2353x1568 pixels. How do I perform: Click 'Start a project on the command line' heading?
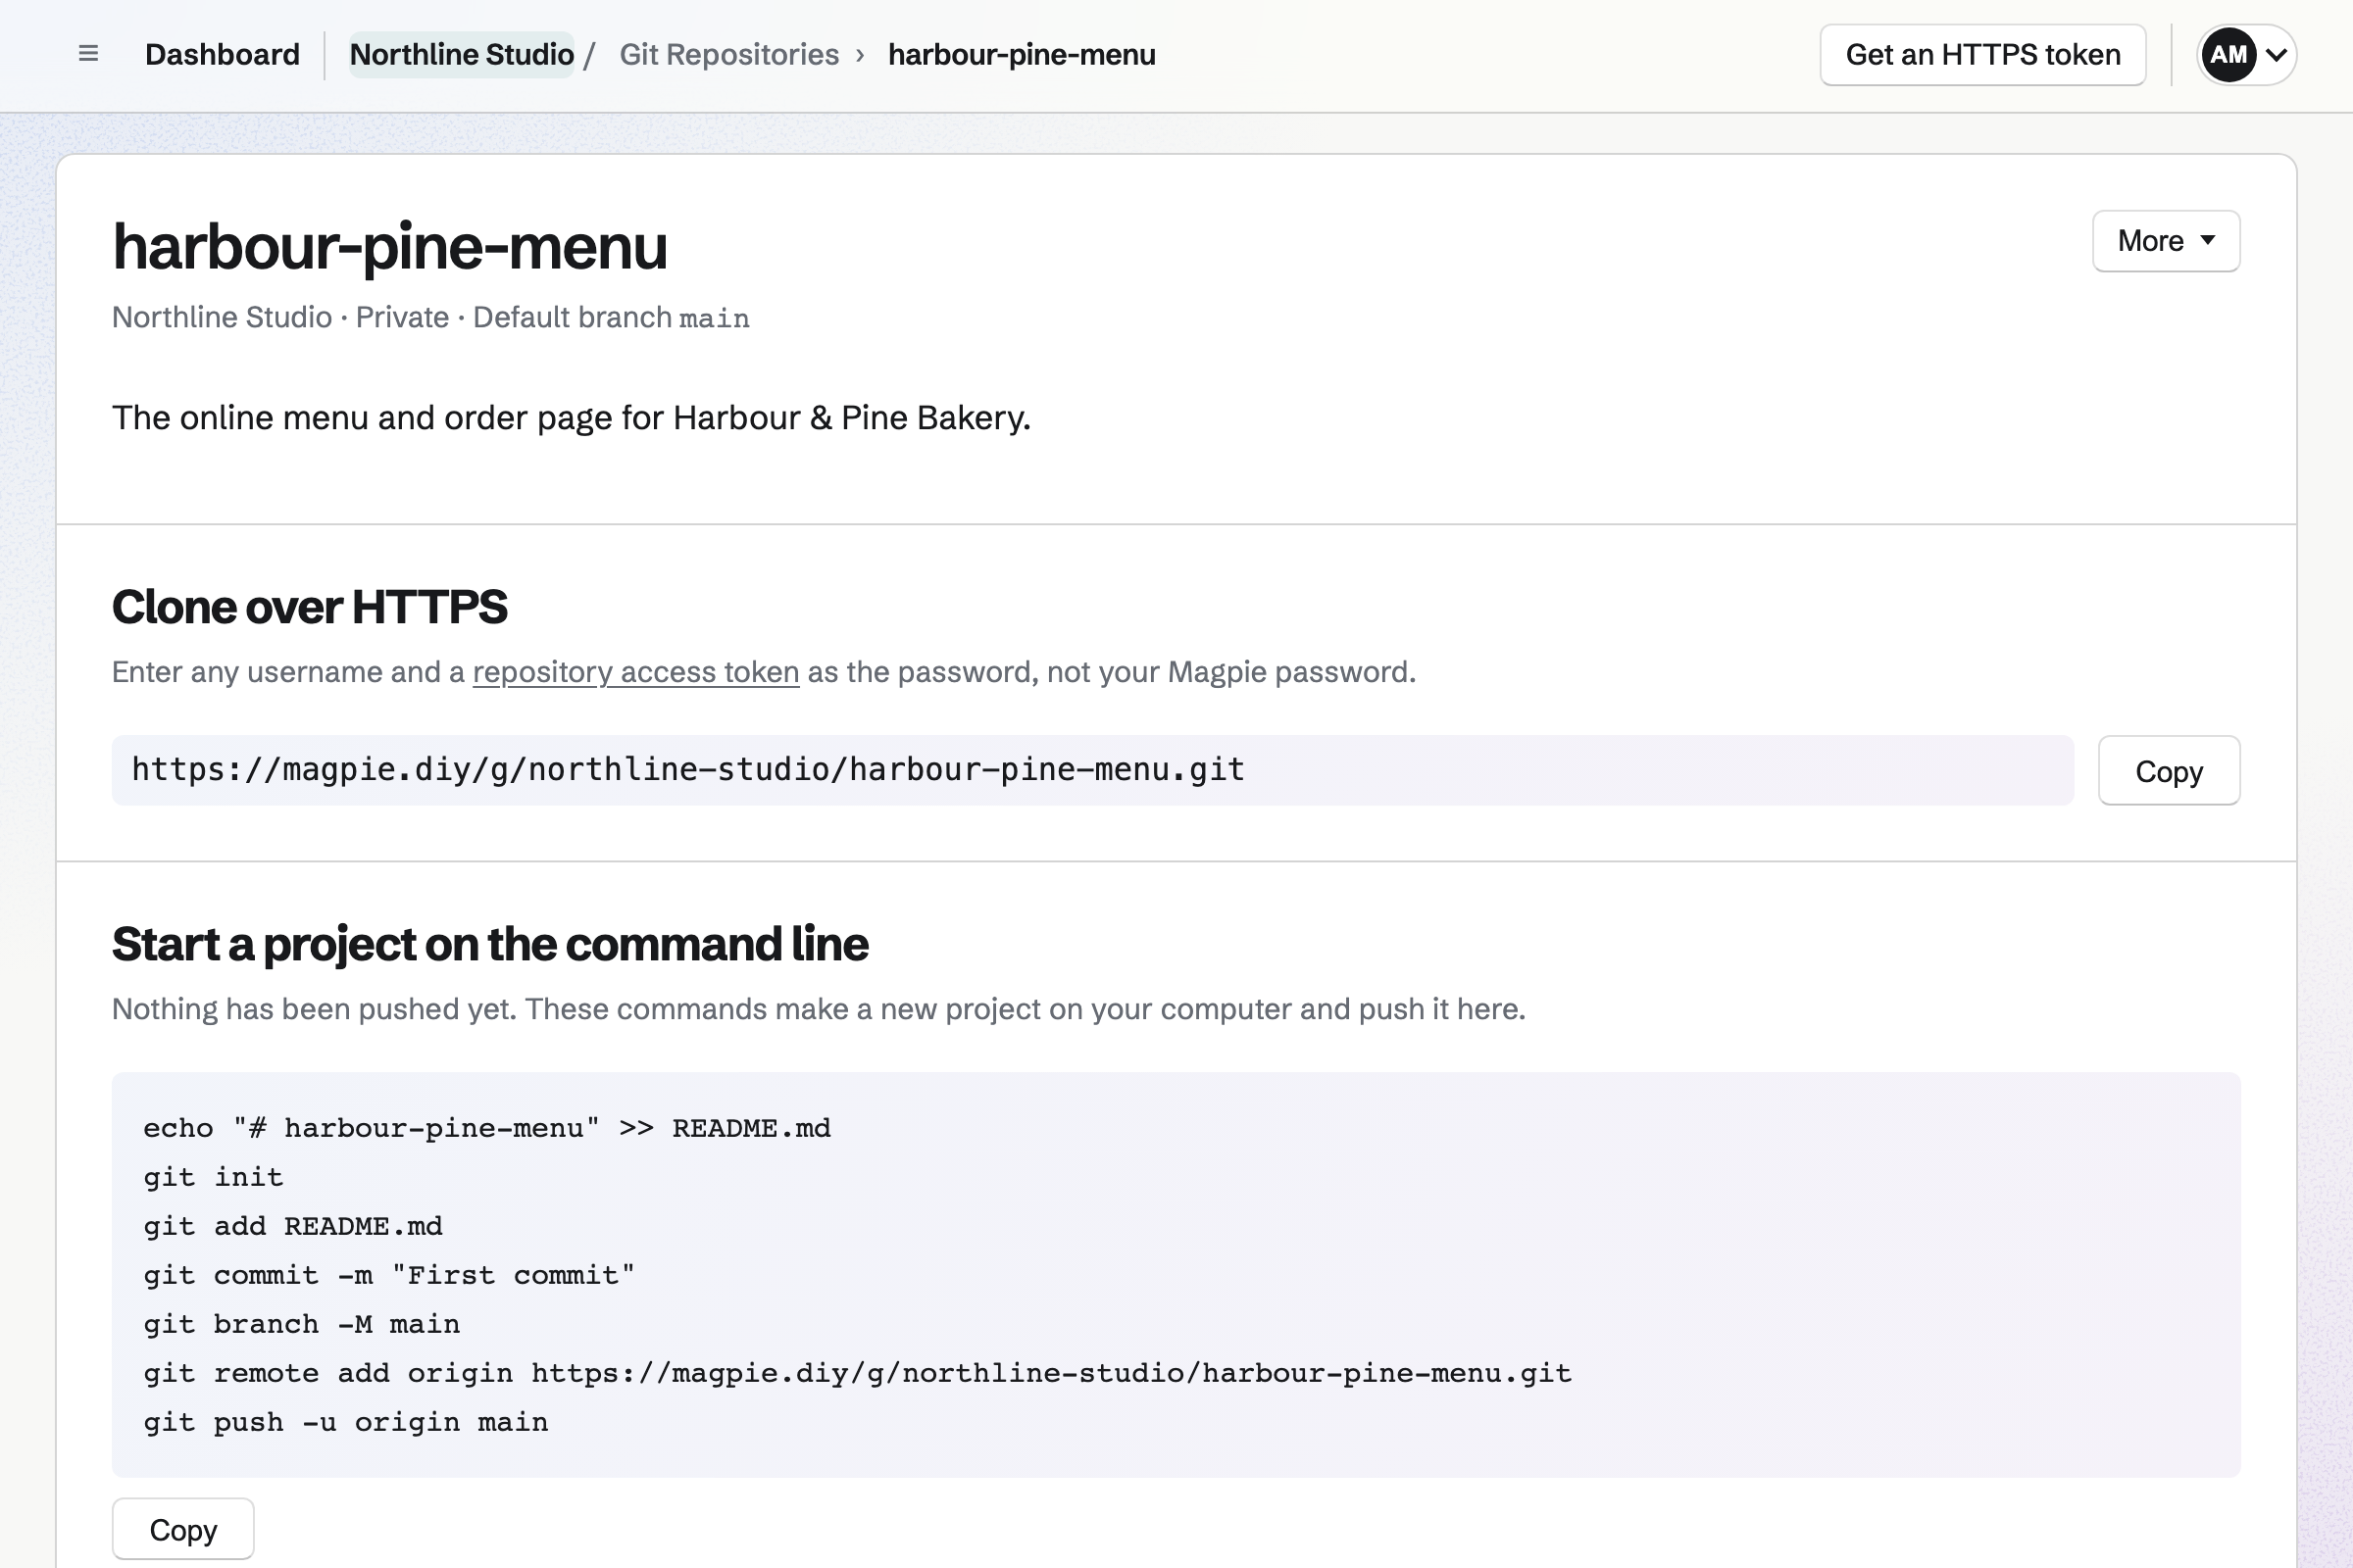click(490, 945)
